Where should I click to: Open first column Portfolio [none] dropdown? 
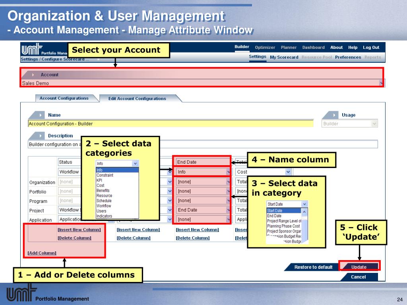coord(70,191)
